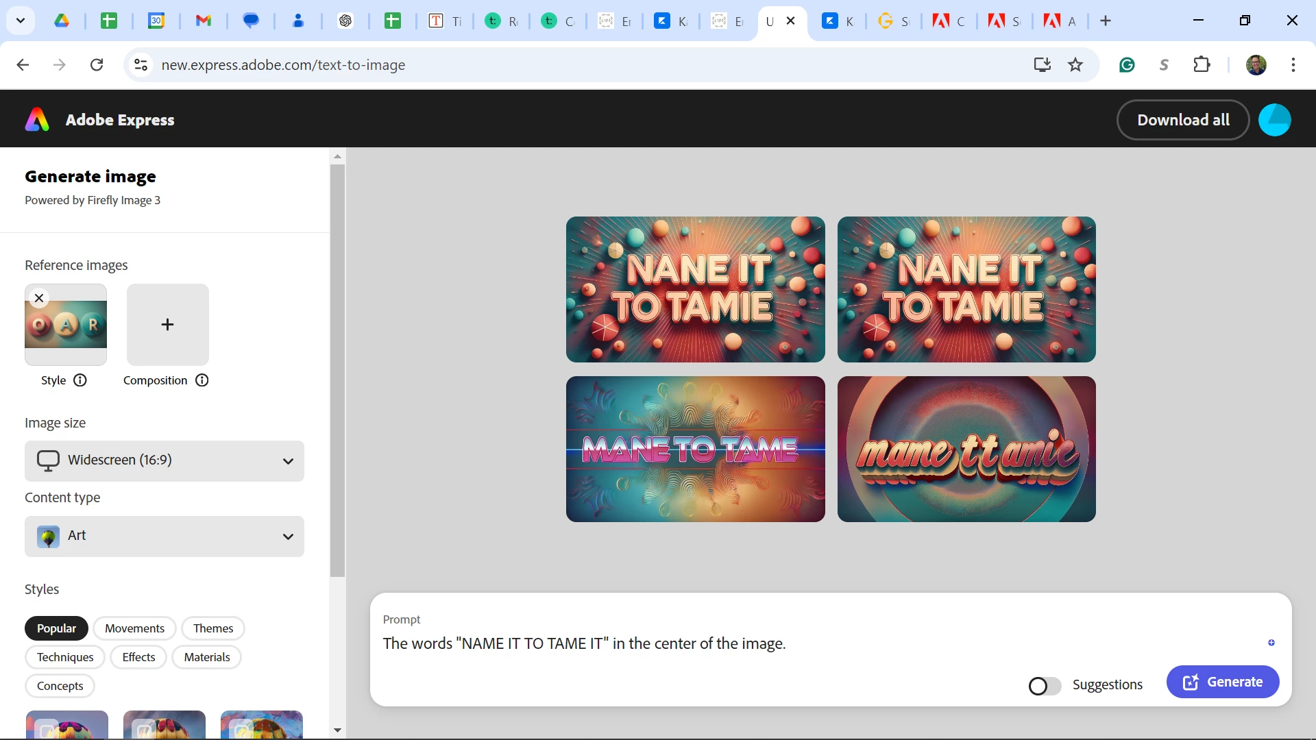Click the Adobe Express logo icon
Screen dimensions: 1316x740
click(37, 120)
